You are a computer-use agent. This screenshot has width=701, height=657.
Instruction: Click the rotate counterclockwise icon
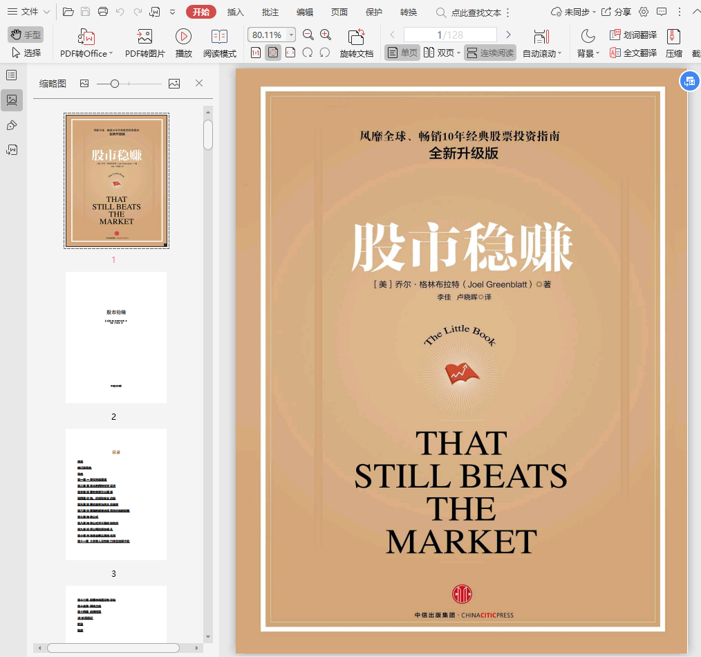point(325,53)
